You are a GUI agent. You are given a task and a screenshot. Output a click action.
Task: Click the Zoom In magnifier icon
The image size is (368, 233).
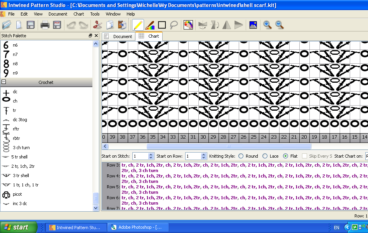click(x=267, y=24)
